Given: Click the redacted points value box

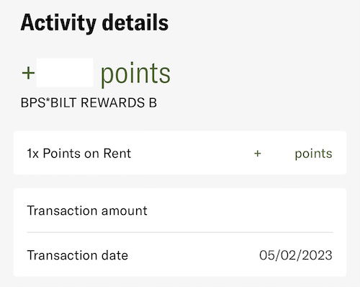Looking at the screenshot, I should (65, 72).
